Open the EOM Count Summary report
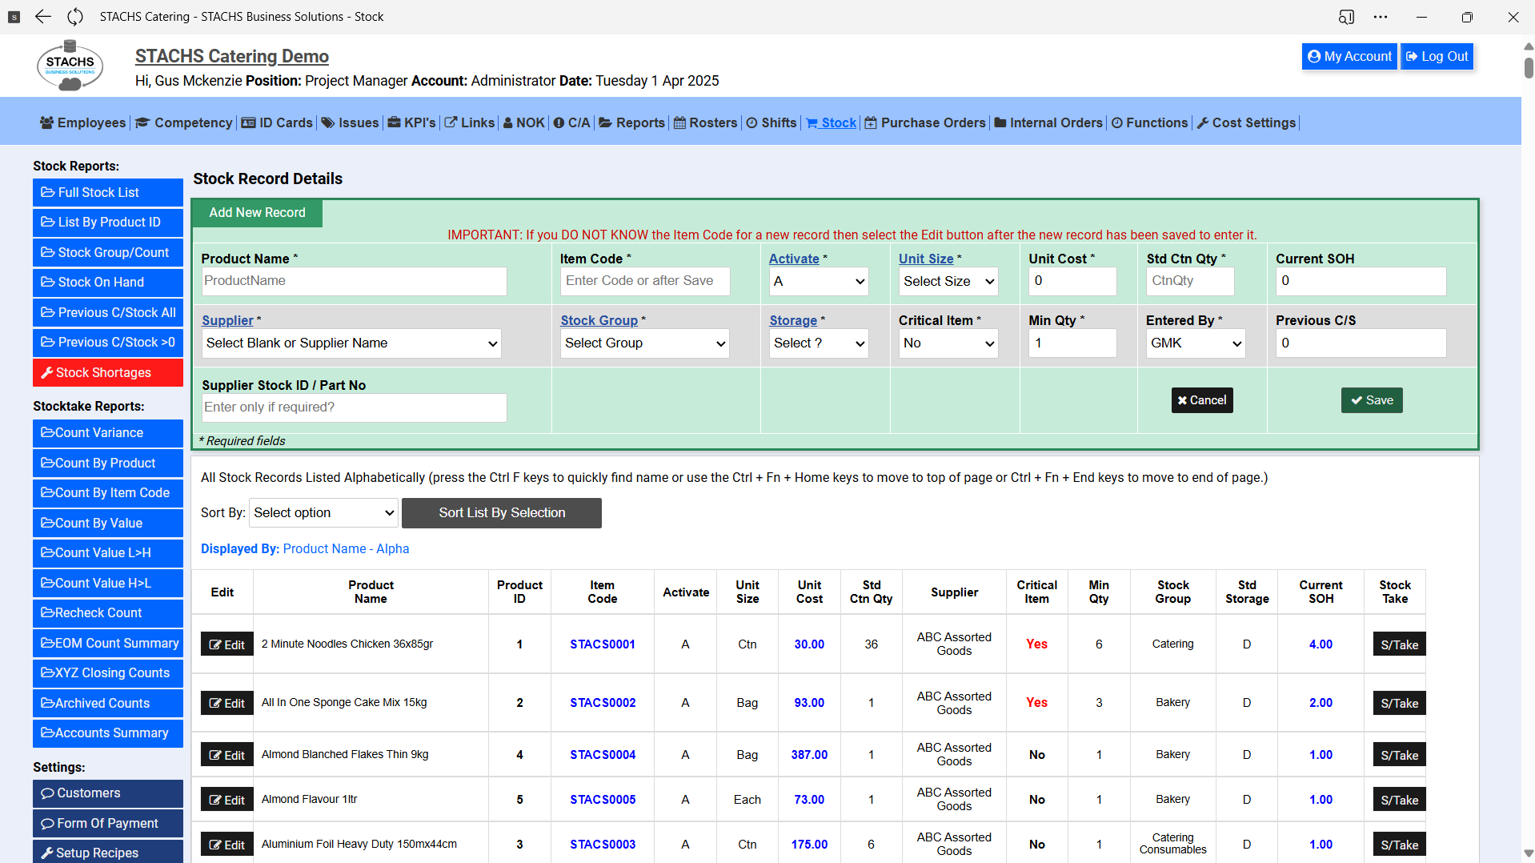 tap(108, 643)
